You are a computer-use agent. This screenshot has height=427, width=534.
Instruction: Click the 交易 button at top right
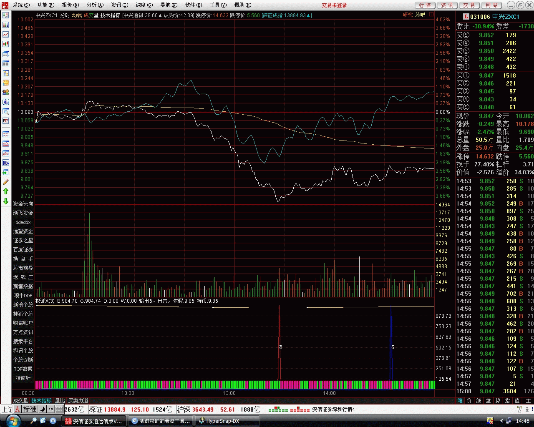point(469,5)
